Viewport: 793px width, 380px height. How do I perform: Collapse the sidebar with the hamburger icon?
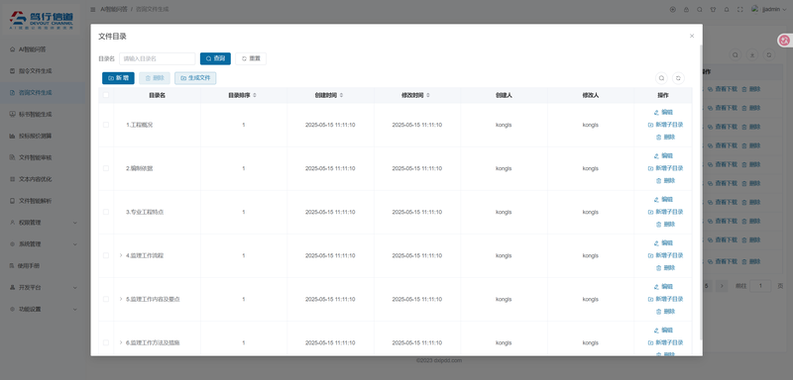(93, 9)
